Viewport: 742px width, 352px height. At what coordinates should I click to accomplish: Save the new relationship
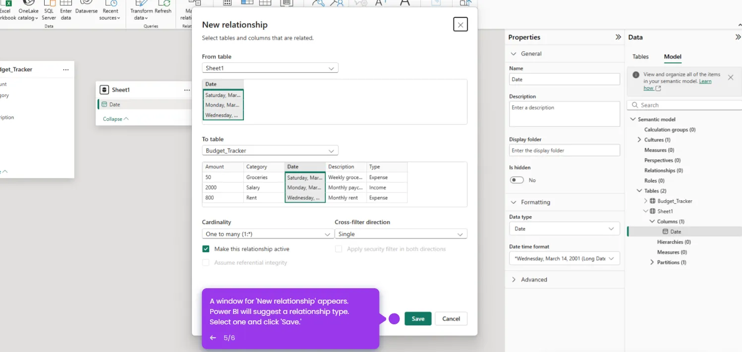point(418,319)
